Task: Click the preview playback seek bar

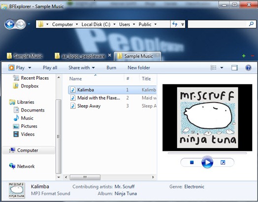Action: click(x=207, y=153)
